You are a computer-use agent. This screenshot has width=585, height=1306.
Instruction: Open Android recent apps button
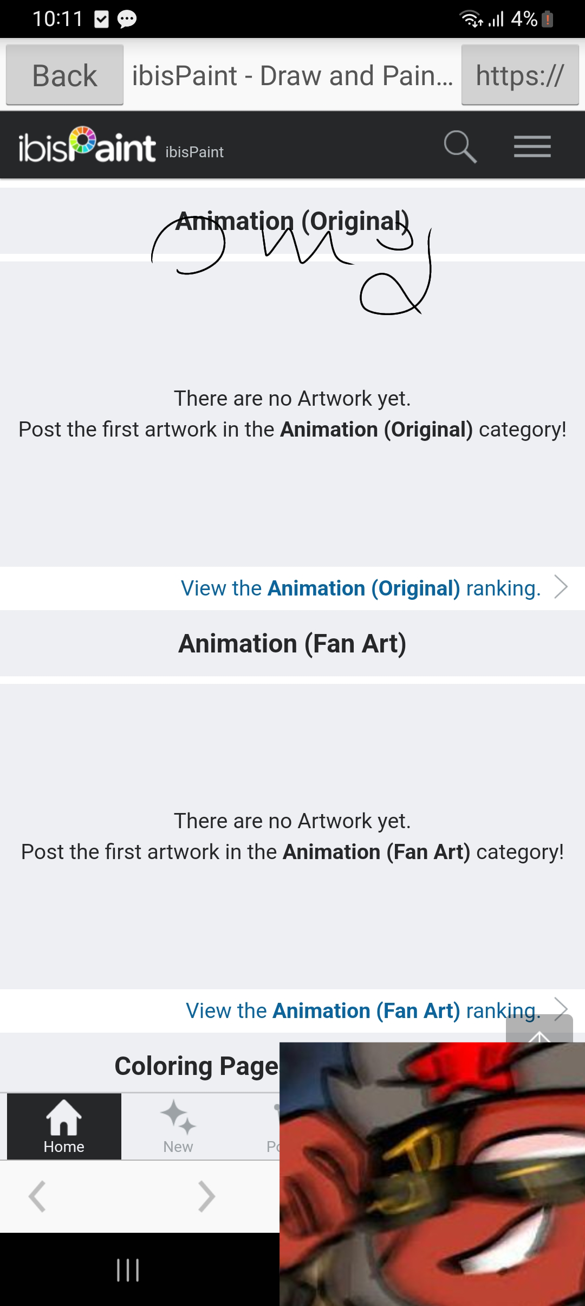click(128, 1270)
